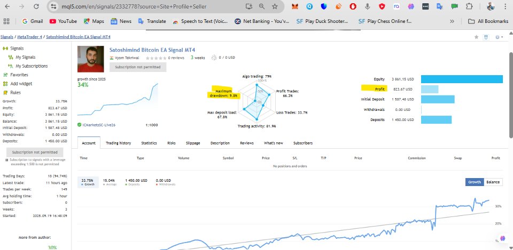Open the YouTube bookmark
This screenshot has width=513, height=250.
tap(63, 21)
